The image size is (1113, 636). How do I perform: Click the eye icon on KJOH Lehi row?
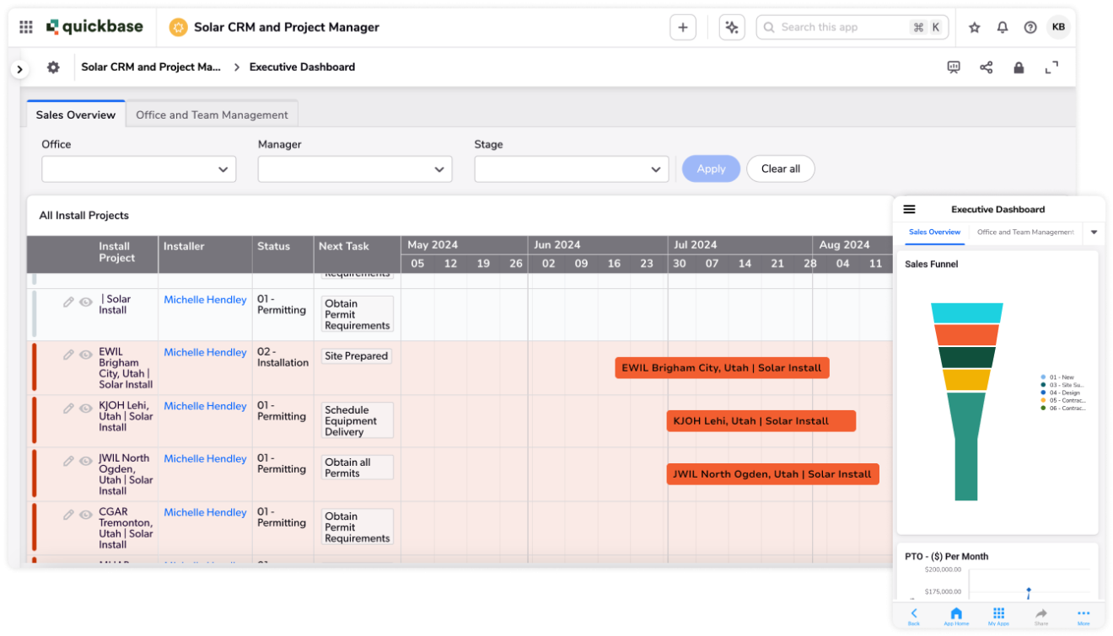[x=86, y=409]
